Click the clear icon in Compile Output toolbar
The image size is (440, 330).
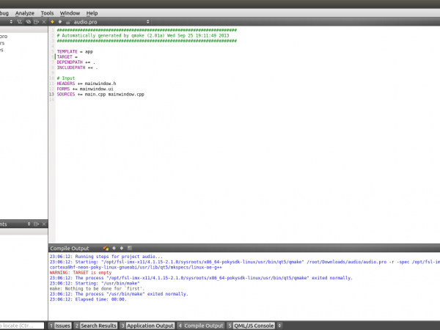point(106,249)
